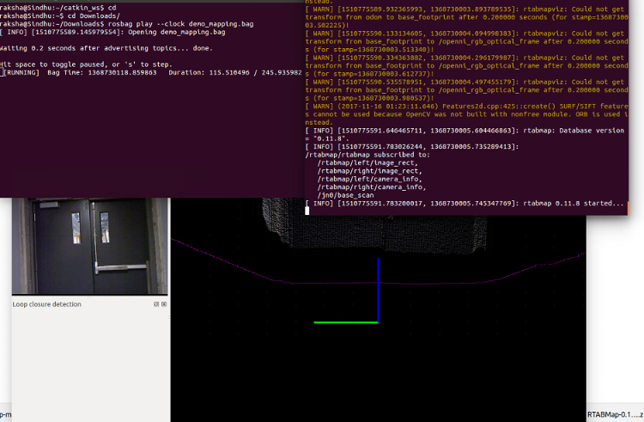The width and height of the screenshot is (644, 422).
Task: Float the Loop closure detection panel
Action: click(156, 304)
